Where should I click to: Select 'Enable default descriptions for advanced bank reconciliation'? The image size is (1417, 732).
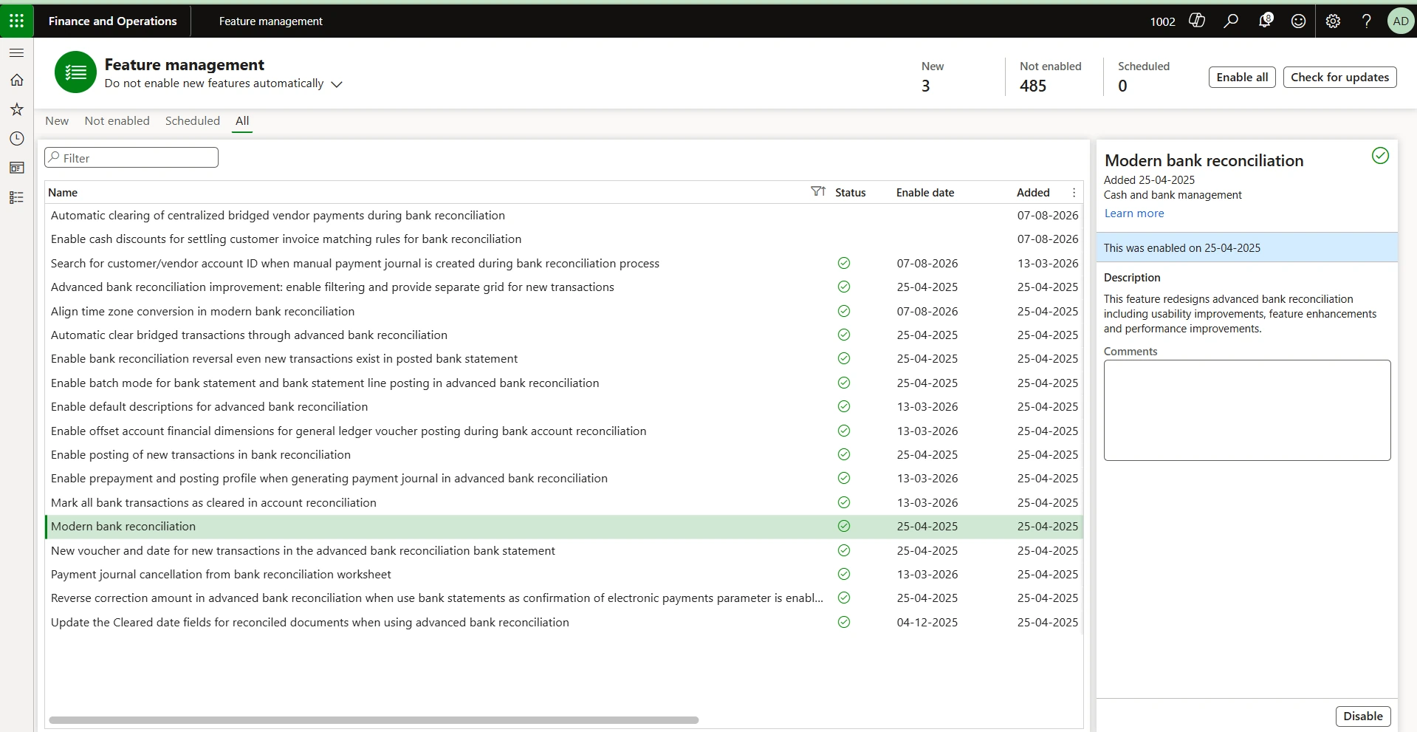tap(563, 407)
